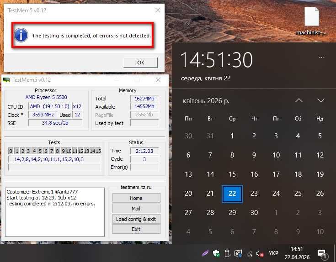Switch input language via УКР indicator
Image resolution: width=336 pixels, height=262 pixels.
[x=273, y=253]
